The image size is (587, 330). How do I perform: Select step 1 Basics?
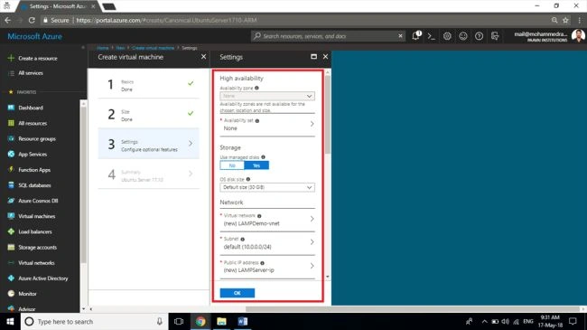point(149,85)
